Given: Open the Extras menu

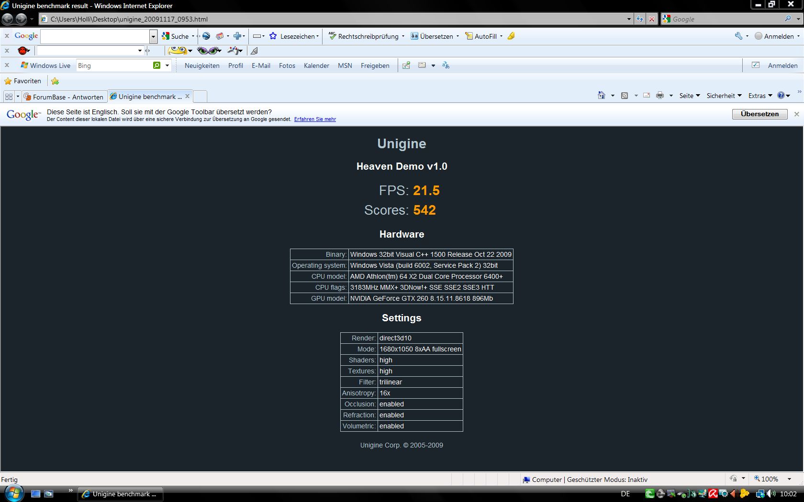Looking at the screenshot, I should tap(760, 96).
